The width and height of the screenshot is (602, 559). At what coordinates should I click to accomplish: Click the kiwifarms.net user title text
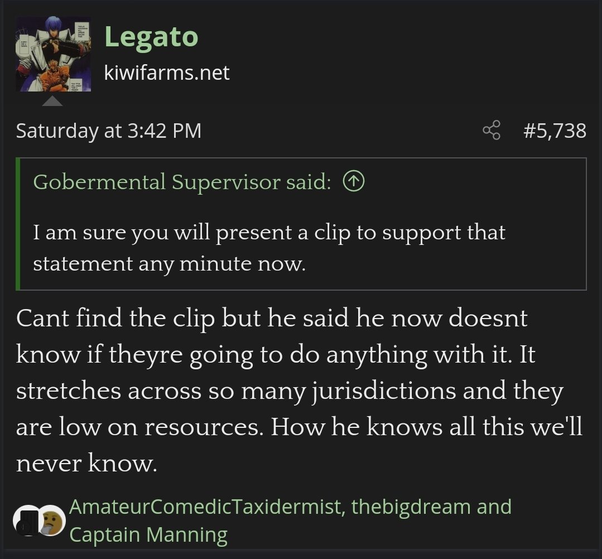pyautogui.click(x=167, y=73)
